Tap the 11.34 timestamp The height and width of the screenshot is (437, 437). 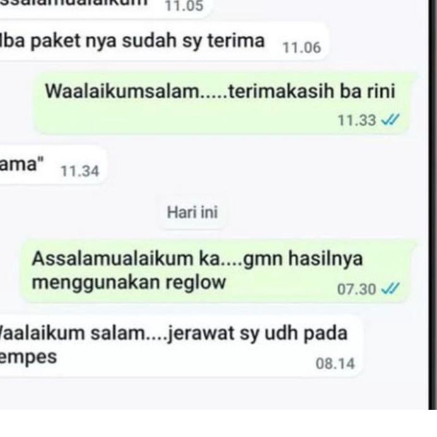pos(79,171)
